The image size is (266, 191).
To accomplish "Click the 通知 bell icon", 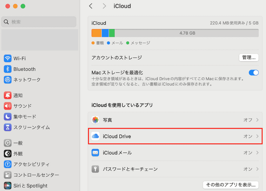I will (x=8, y=95).
